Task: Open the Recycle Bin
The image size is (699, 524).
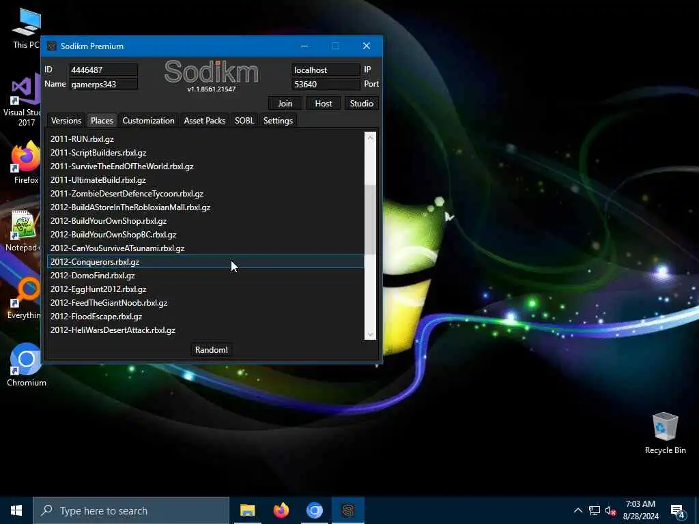Action: point(665,433)
